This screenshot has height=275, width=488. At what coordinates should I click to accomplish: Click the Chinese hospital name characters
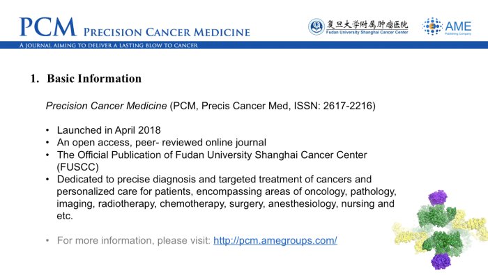click(367, 24)
